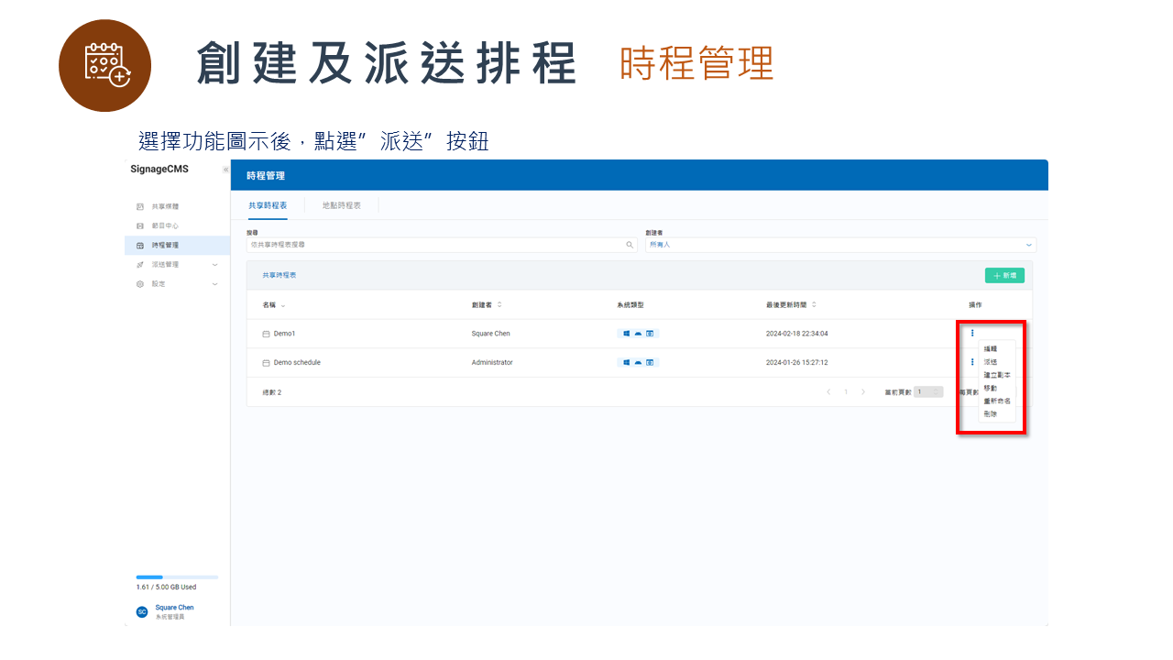1173x660 pixels.
Task: Expand the 設定 sidebar submenu
Action: pyautogui.click(x=214, y=284)
